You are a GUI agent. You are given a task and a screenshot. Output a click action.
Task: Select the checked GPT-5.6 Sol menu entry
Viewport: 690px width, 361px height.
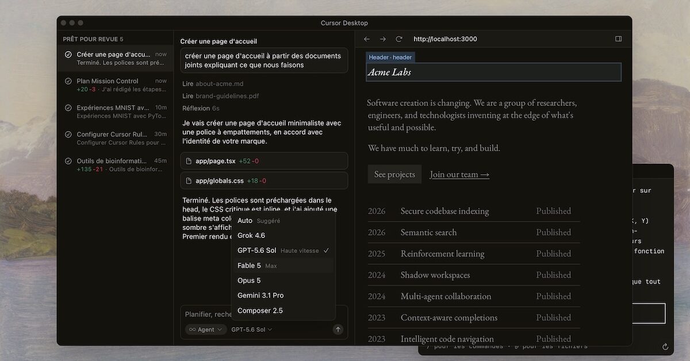coord(283,251)
